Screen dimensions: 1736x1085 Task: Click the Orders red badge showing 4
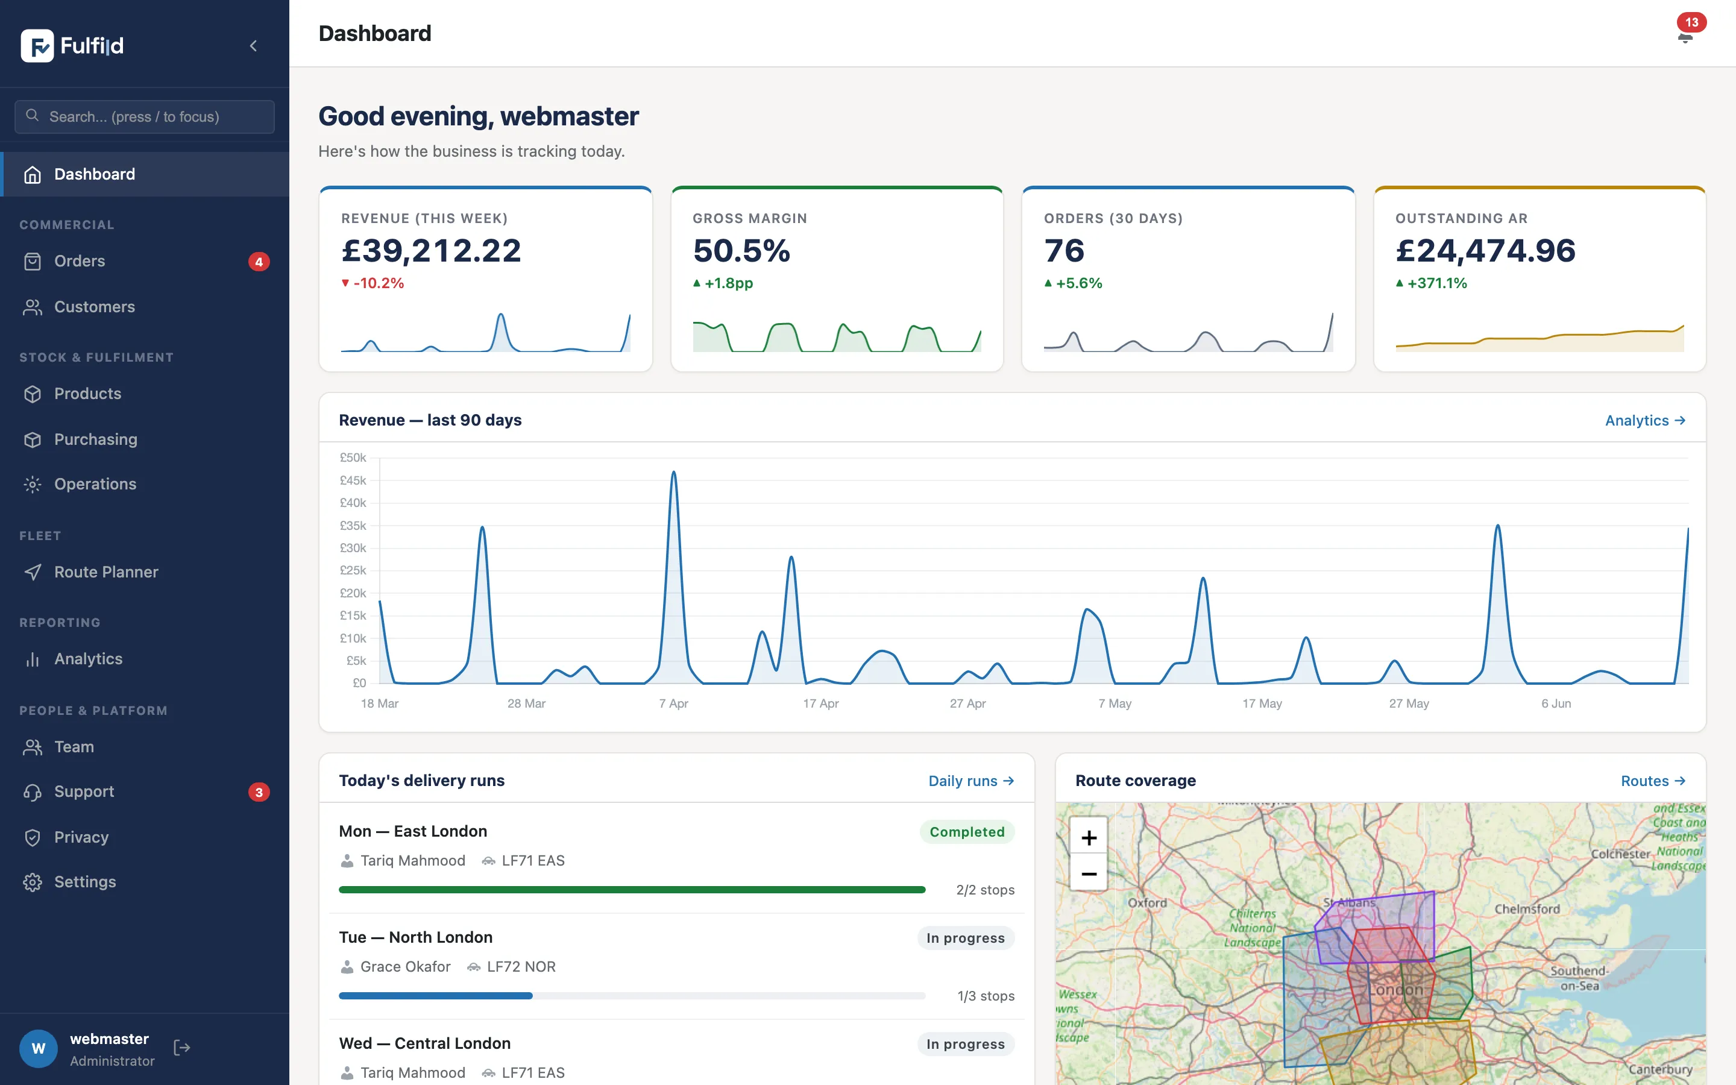259,262
